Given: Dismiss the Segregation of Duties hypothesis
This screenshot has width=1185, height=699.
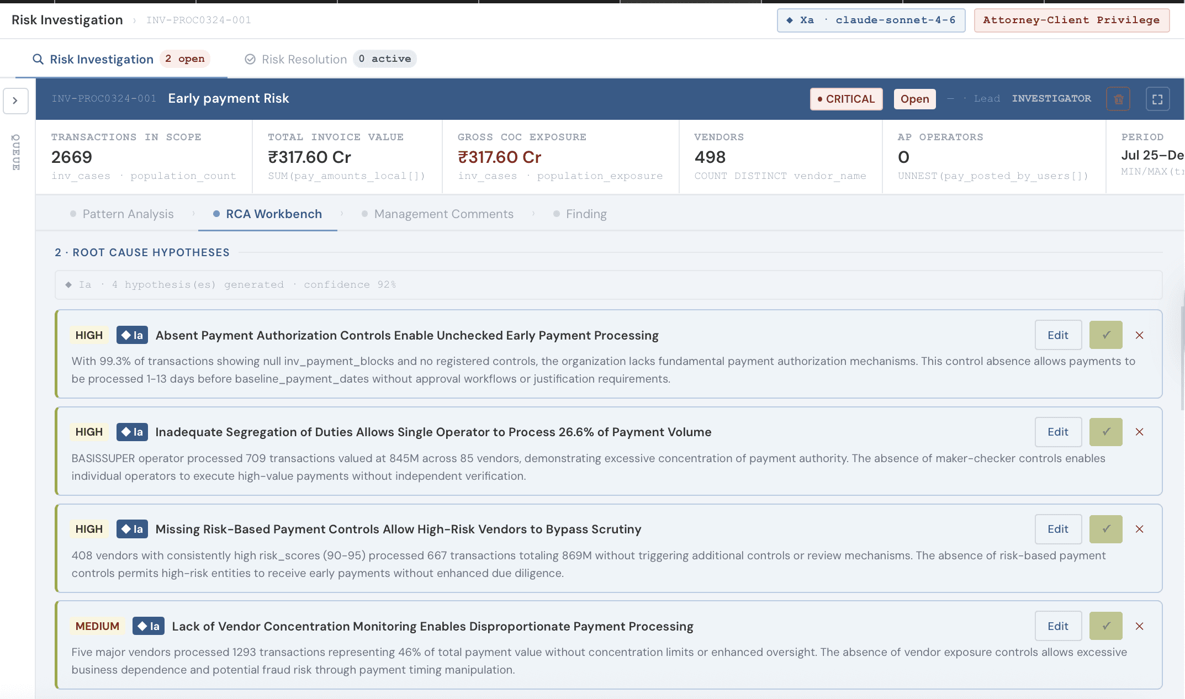Looking at the screenshot, I should 1139,432.
